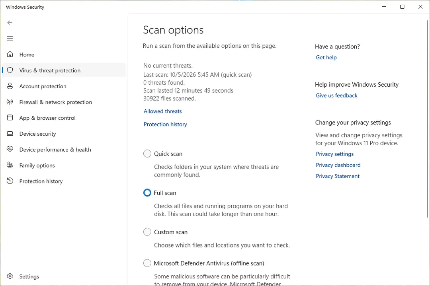Click the Firewall antenna icon
Viewport: 430px width, 286px height.
10,102
